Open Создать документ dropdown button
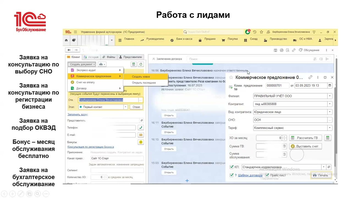 (82, 64)
